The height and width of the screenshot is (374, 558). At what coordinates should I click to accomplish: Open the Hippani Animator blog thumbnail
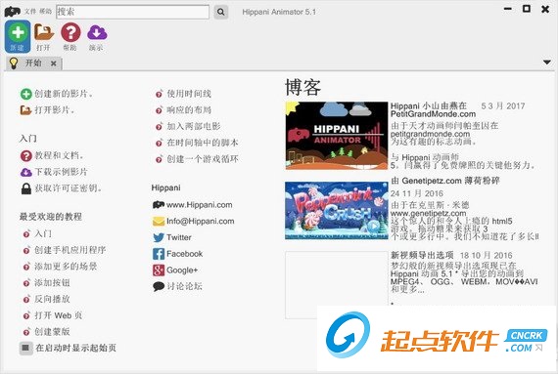pos(337,136)
